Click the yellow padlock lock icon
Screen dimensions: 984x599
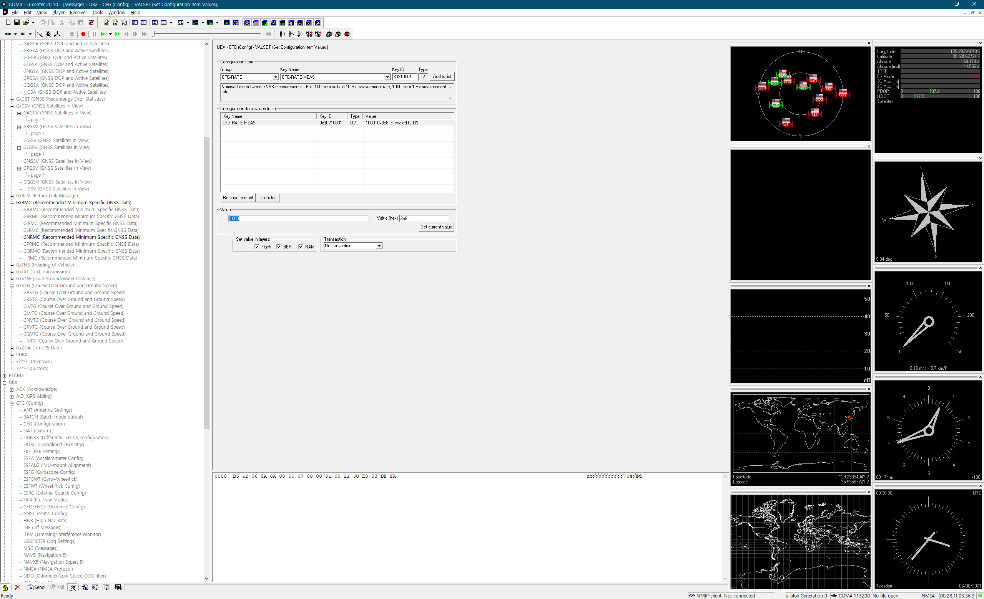click(x=5, y=587)
